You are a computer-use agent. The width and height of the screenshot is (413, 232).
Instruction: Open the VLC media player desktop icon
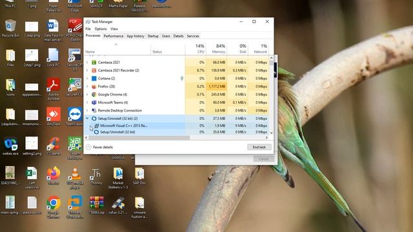click(x=75, y=173)
